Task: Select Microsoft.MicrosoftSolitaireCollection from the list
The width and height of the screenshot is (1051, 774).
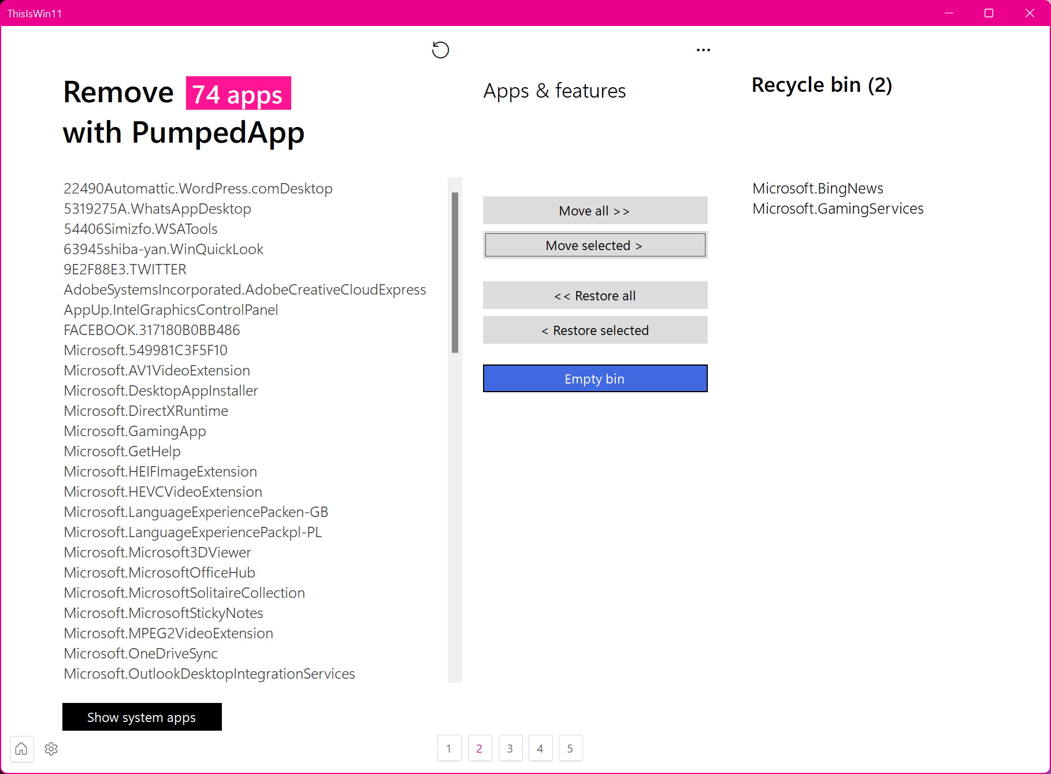Action: tap(184, 593)
